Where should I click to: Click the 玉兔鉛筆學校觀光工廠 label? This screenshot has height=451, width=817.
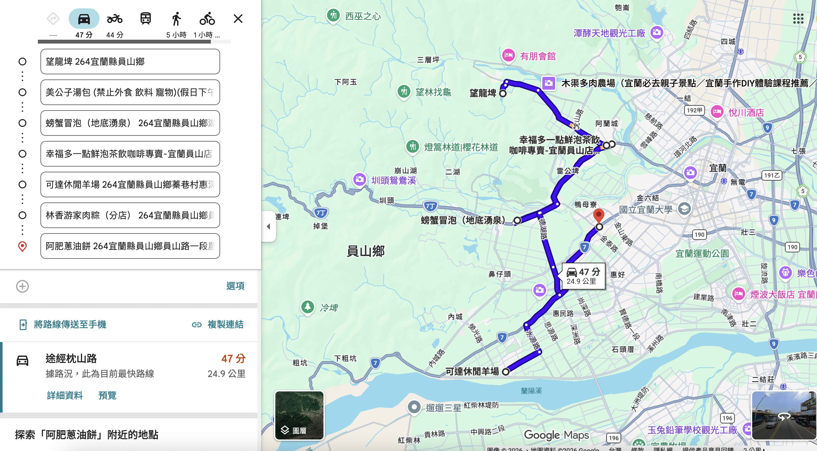pyautogui.click(x=692, y=430)
